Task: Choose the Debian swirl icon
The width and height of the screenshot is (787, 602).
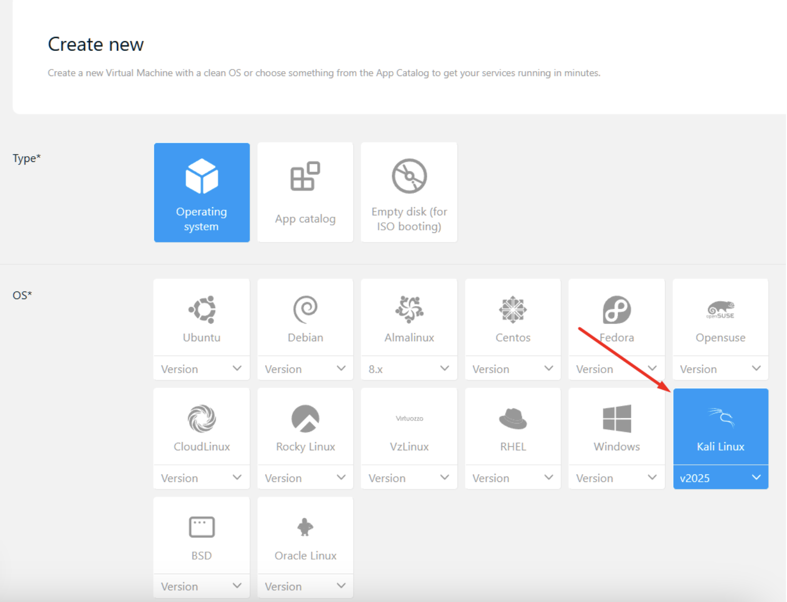Action: pyautogui.click(x=305, y=309)
